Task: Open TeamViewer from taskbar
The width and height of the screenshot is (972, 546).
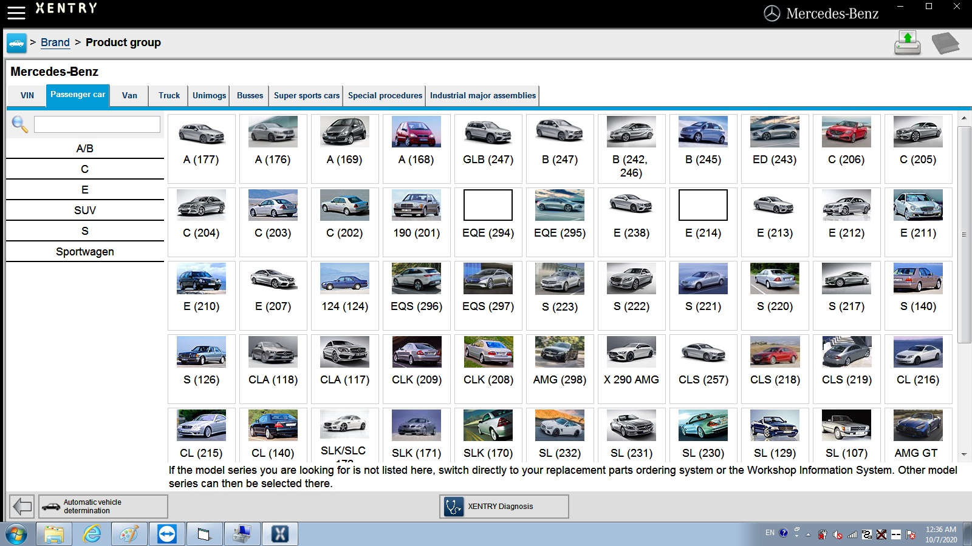Action: [167, 534]
